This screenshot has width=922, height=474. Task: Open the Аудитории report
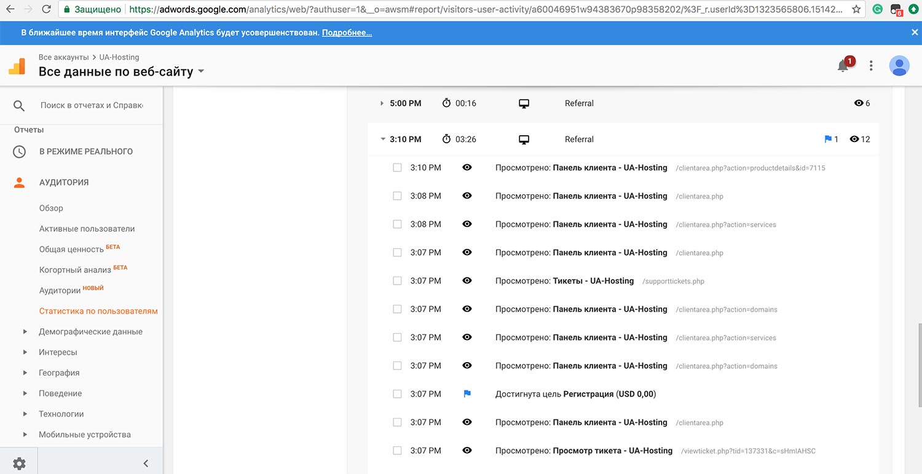click(x=60, y=290)
